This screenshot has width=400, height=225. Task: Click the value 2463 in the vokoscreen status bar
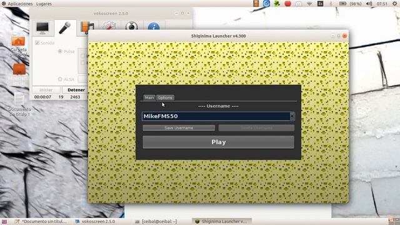tap(75, 97)
